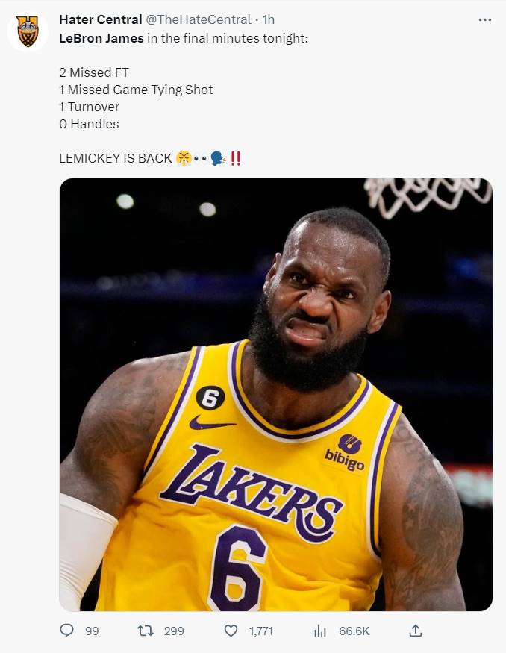Open view analytics bar chart icon

[x=320, y=631]
